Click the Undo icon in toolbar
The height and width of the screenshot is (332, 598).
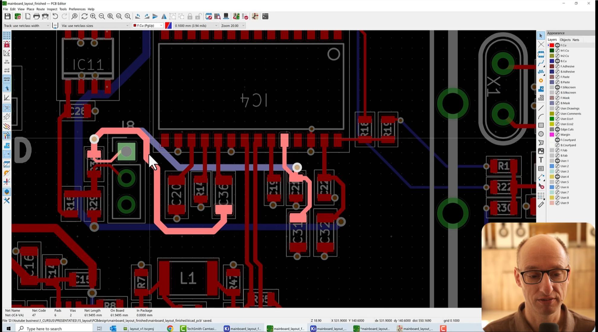coord(55,16)
